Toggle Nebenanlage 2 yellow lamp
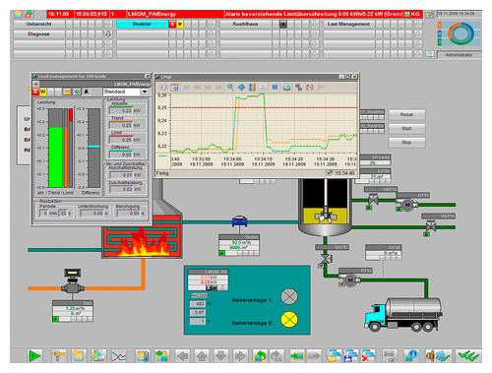 [289, 319]
